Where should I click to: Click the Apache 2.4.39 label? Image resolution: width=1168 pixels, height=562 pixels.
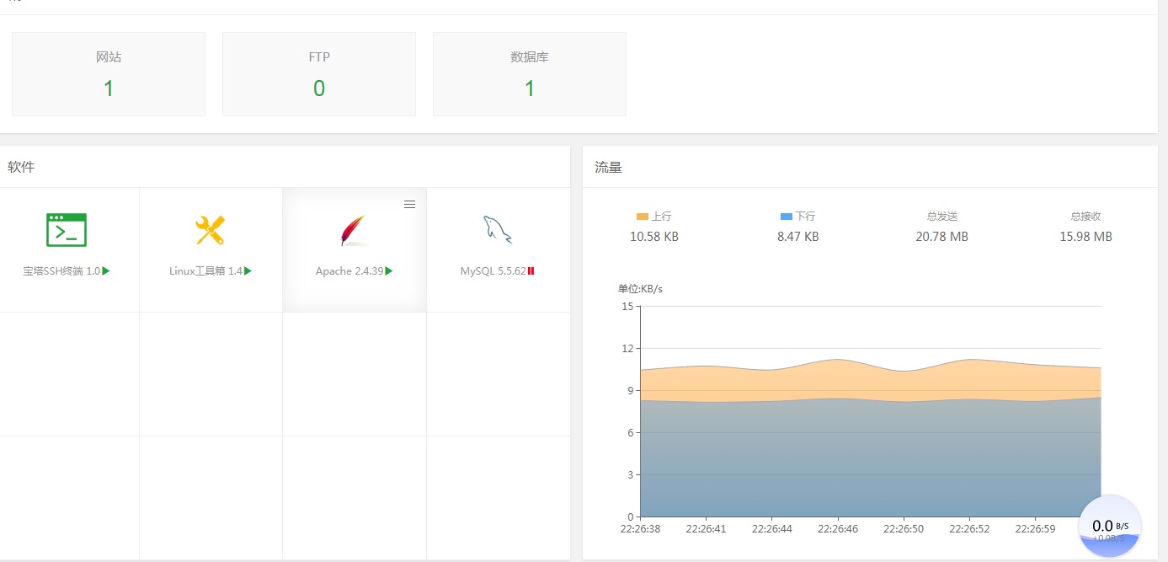pyautogui.click(x=349, y=271)
